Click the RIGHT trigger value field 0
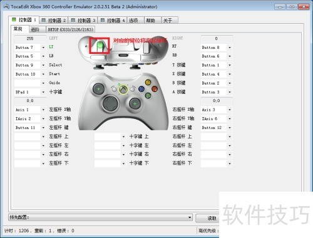The height and width of the screenshot is (238, 313). 217,39
